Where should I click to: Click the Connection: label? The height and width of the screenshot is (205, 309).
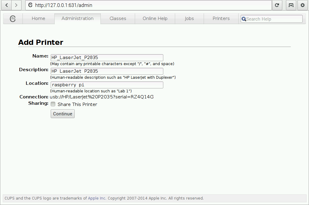[34, 97]
